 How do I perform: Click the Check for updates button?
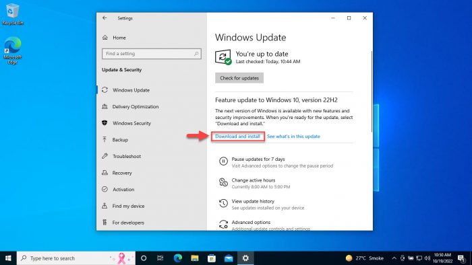[x=239, y=78]
